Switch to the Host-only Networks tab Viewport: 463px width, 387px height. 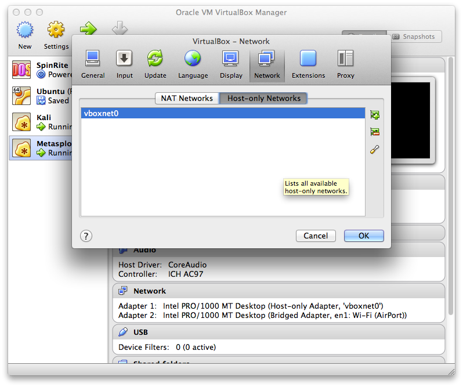263,98
